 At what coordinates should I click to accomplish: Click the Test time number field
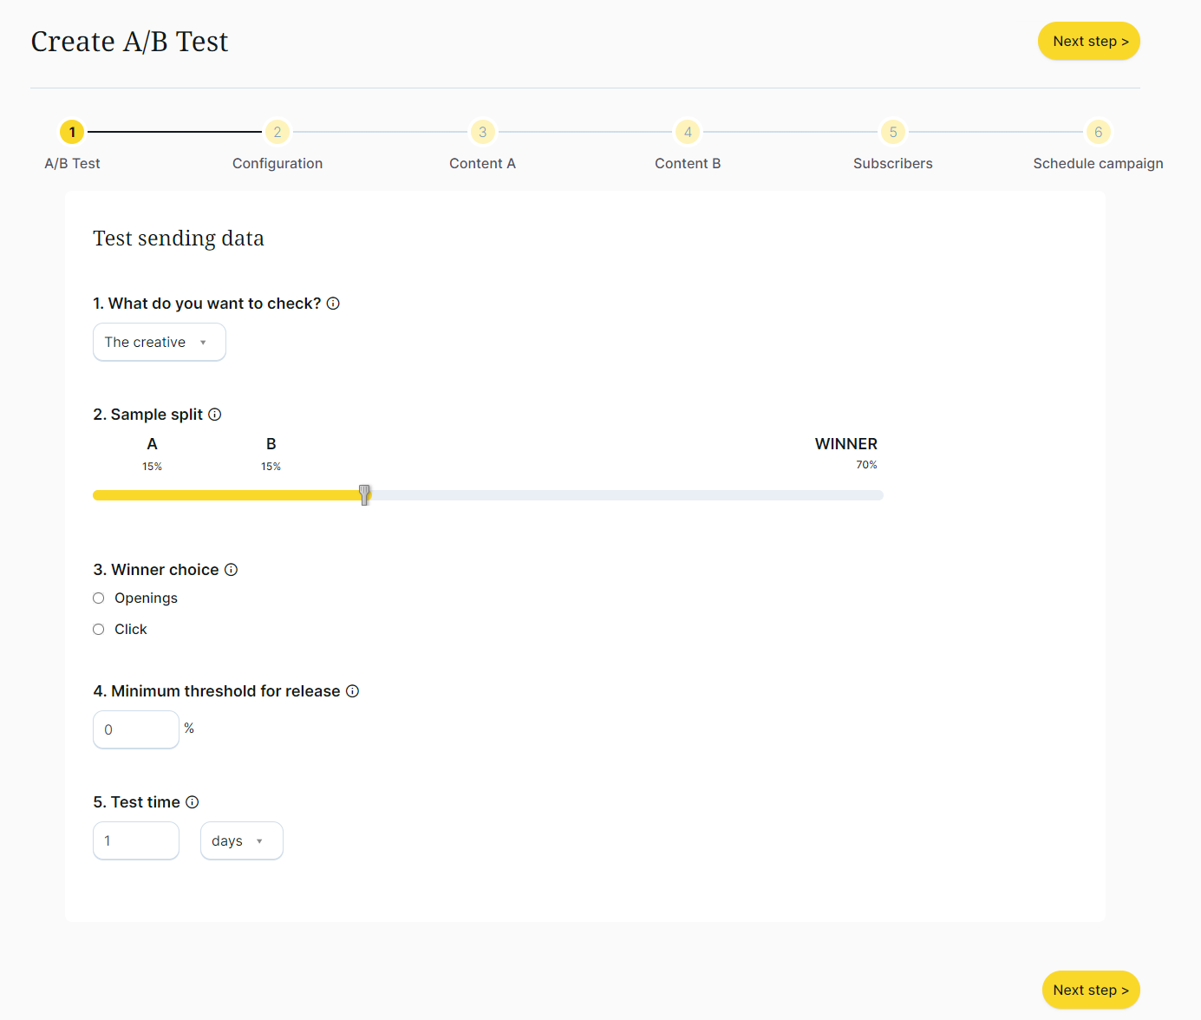(136, 841)
